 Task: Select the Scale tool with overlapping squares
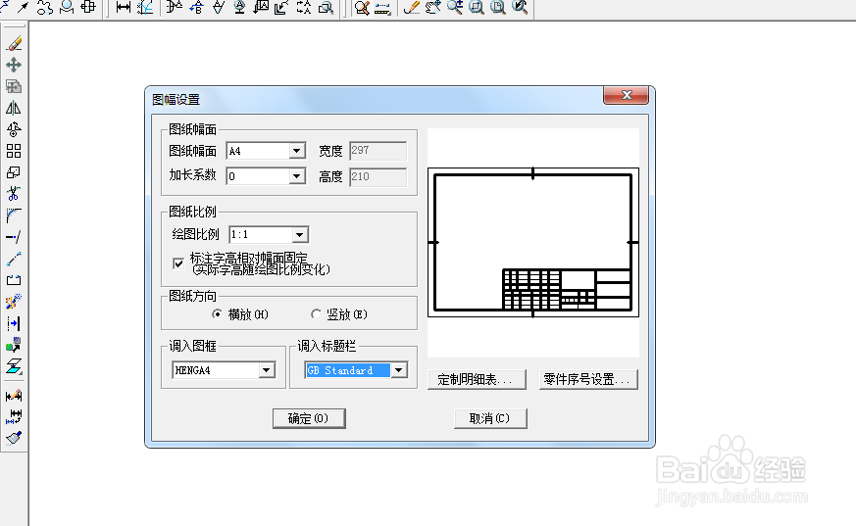pos(14,172)
